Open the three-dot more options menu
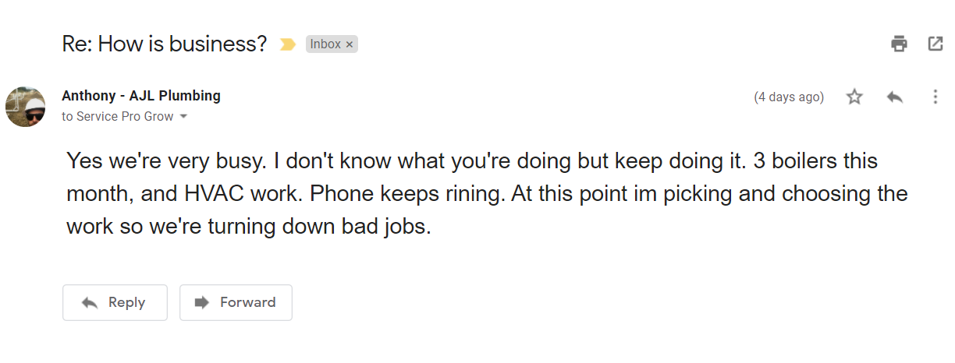 tap(935, 97)
